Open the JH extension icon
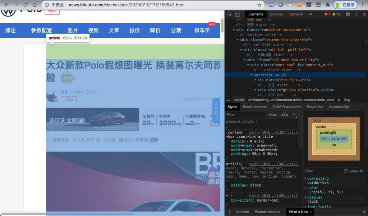The image size is (368, 216). pos(271,5)
